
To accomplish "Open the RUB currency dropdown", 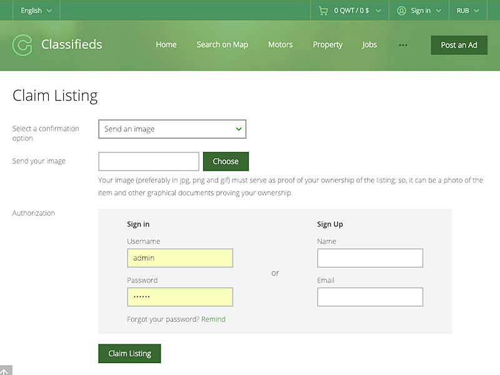I will (x=467, y=11).
